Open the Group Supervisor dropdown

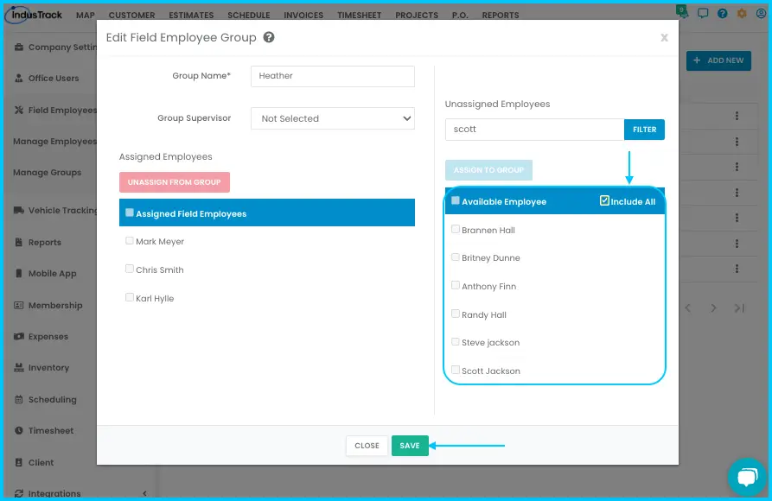(333, 118)
